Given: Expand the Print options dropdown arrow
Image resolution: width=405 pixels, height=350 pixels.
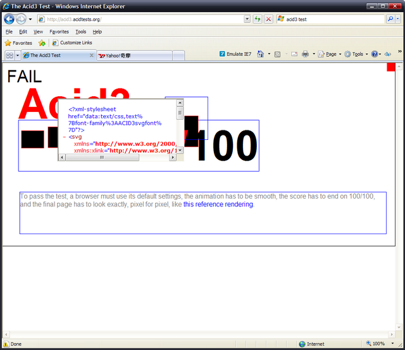Looking at the screenshot, I should [314, 54].
